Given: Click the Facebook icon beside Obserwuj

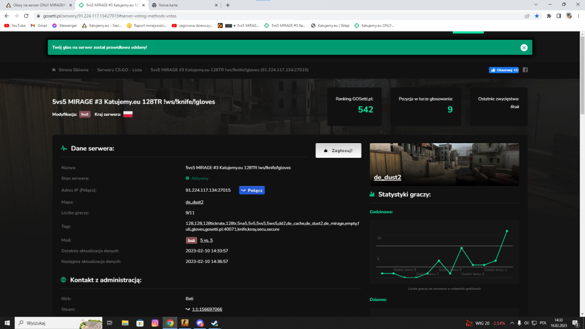Looking at the screenshot, I should [525, 70].
